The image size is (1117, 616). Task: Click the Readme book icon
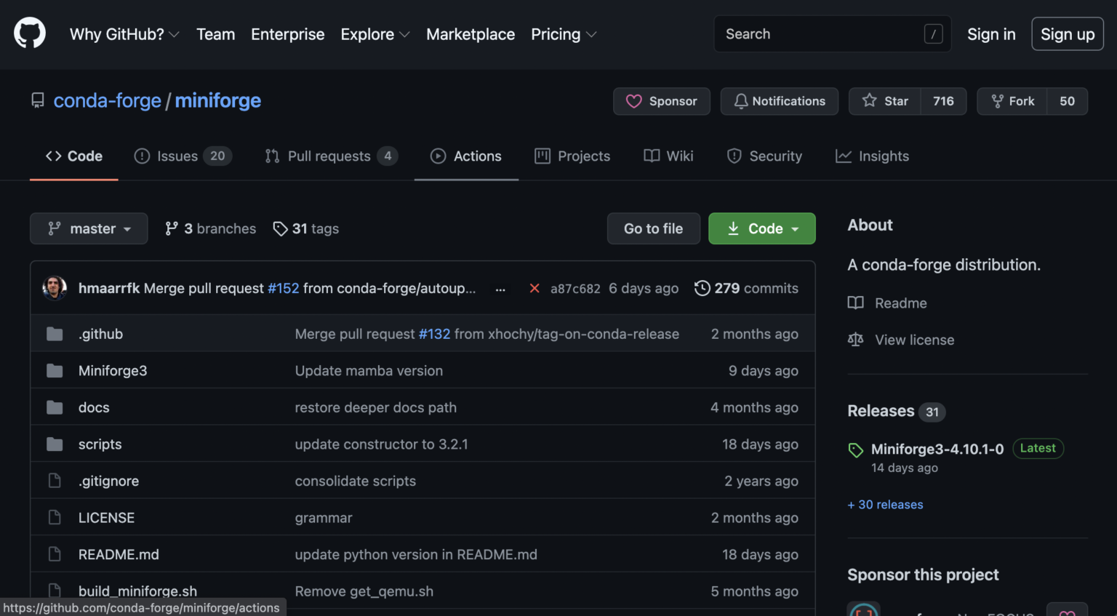point(856,303)
